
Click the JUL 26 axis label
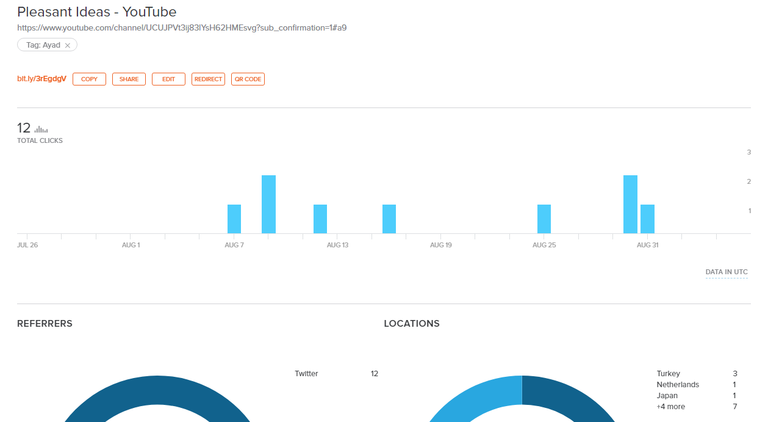[27, 245]
